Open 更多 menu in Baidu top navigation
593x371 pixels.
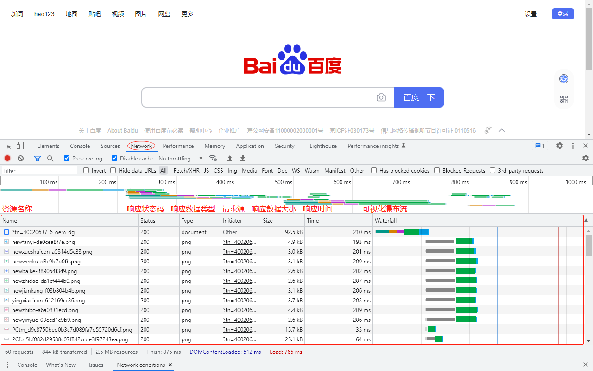[x=187, y=14]
